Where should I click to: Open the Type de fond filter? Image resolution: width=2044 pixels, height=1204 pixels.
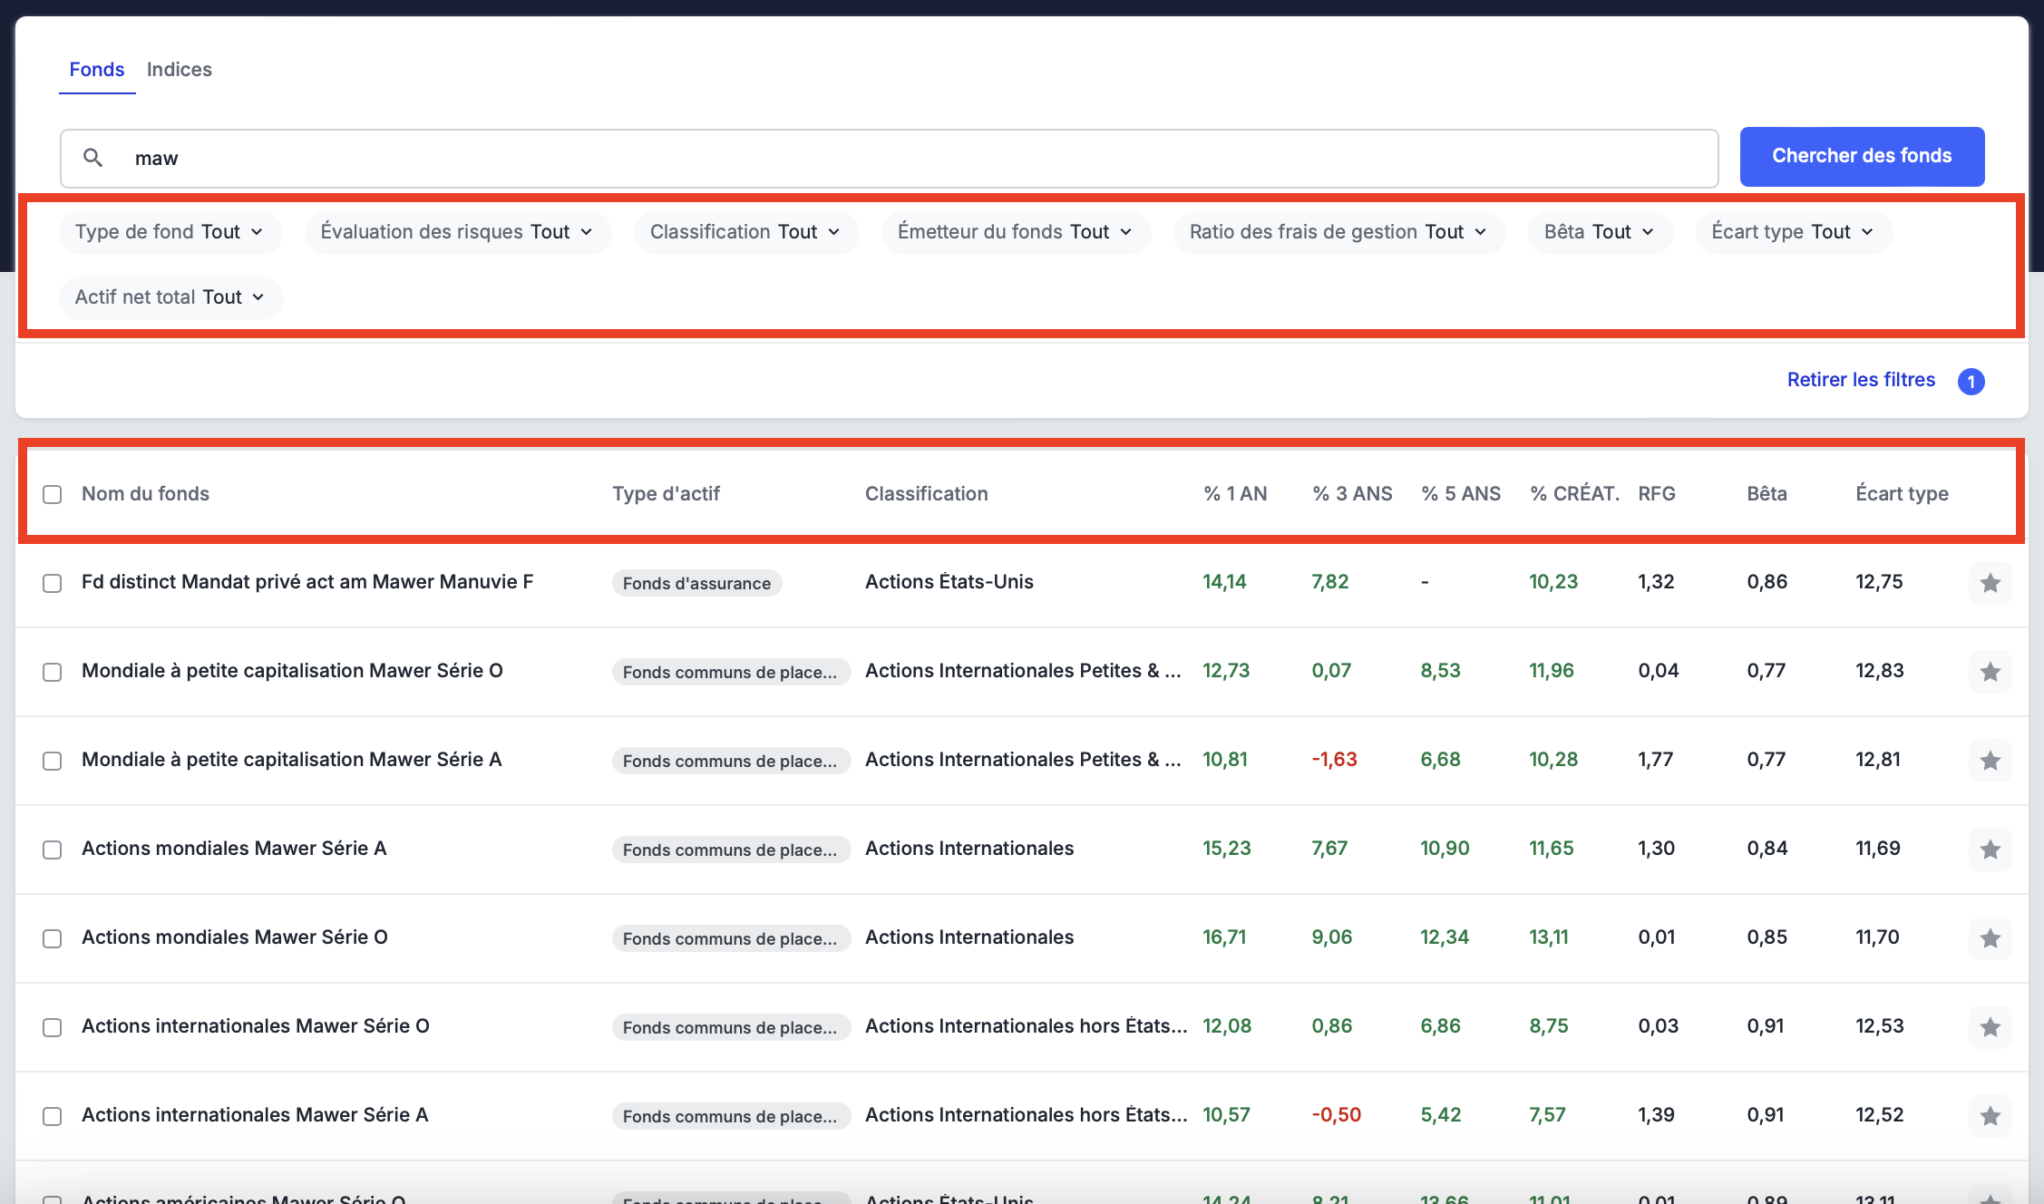pyautogui.click(x=170, y=232)
